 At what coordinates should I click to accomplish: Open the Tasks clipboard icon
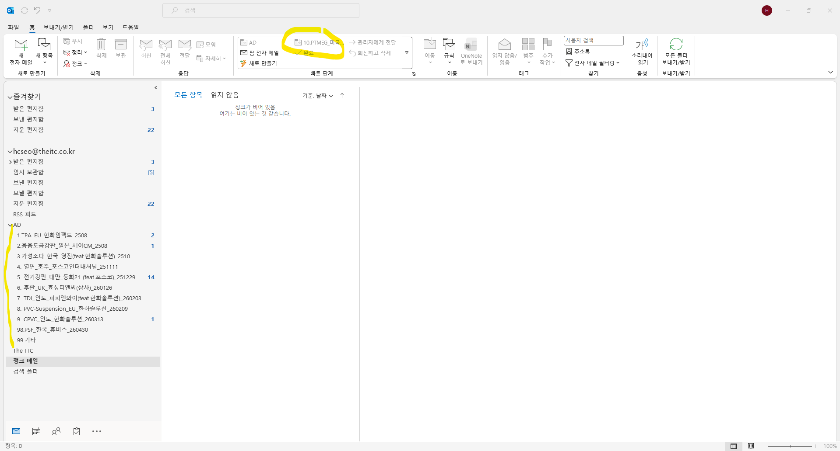(x=77, y=431)
